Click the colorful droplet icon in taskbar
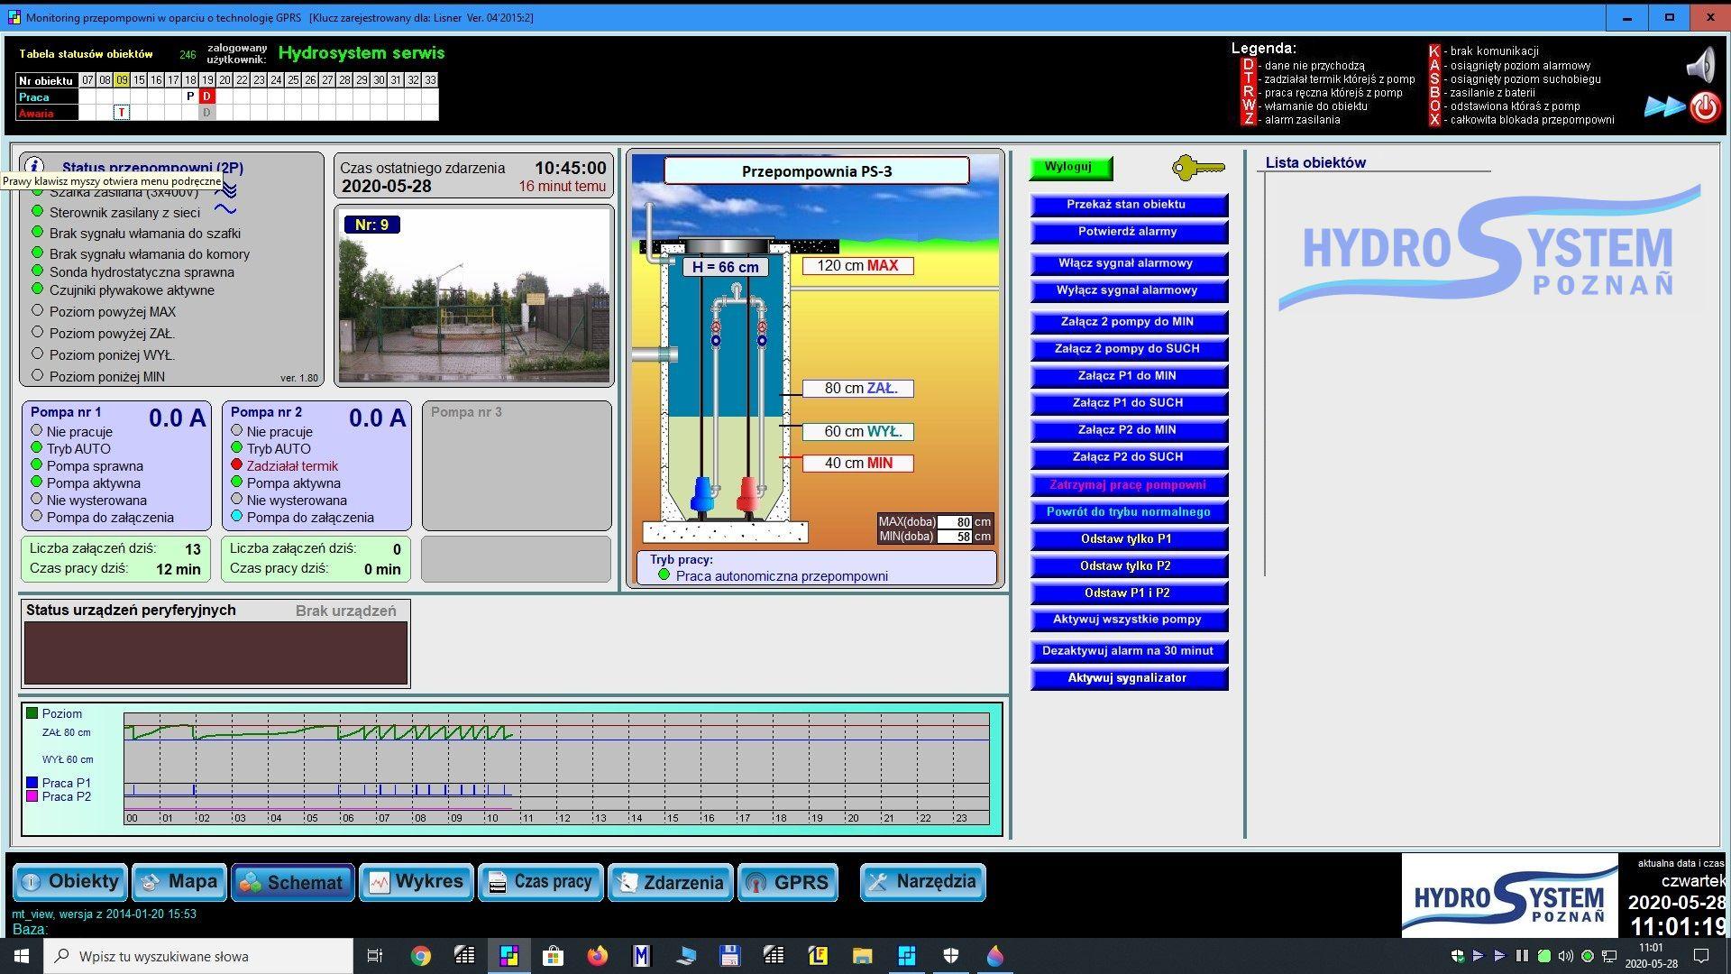Image resolution: width=1731 pixels, height=974 pixels. click(994, 956)
